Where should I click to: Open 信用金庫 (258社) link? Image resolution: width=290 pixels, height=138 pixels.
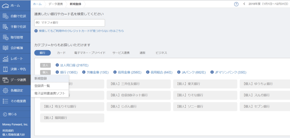click(x=129, y=72)
